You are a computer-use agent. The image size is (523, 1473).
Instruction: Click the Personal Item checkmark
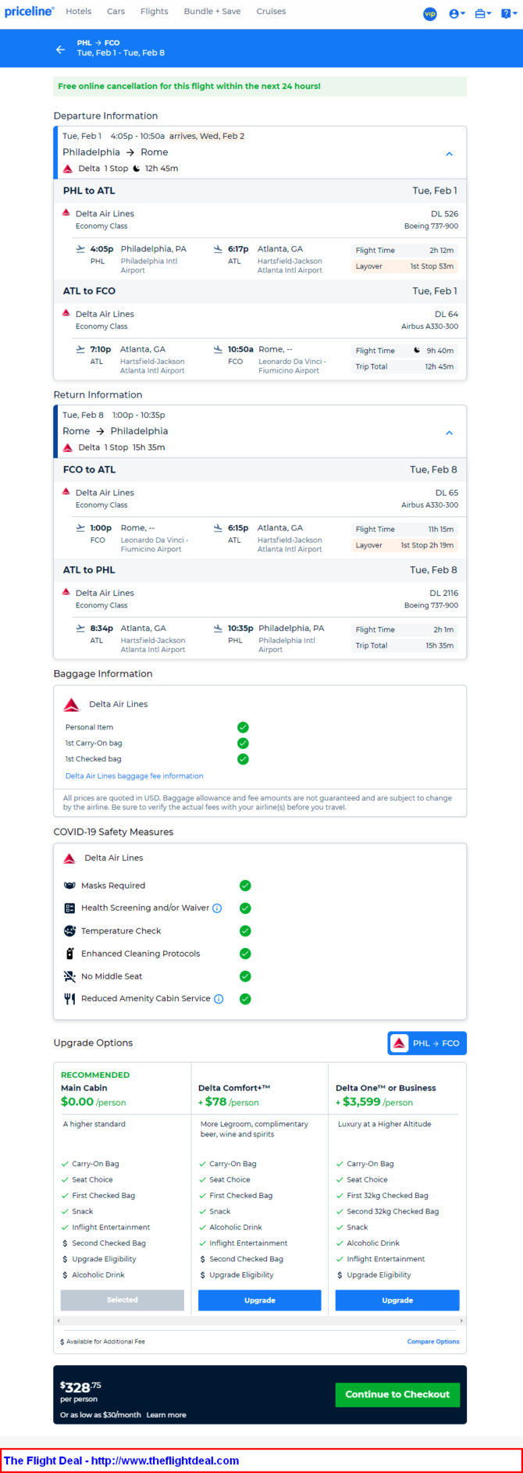pyautogui.click(x=243, y=727)
